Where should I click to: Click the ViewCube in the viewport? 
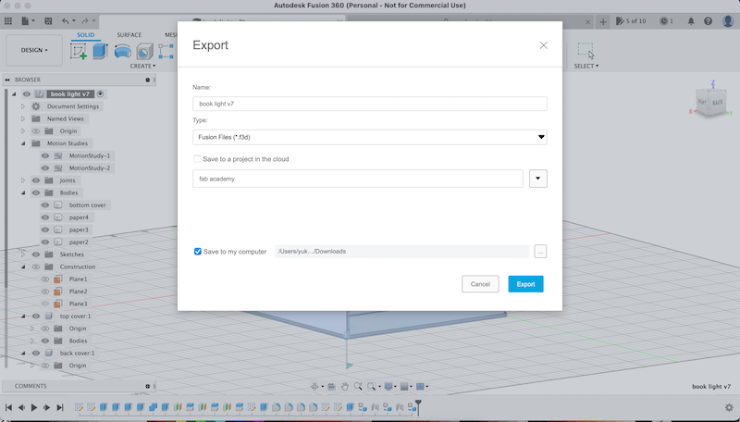click(x=710, y=102)
